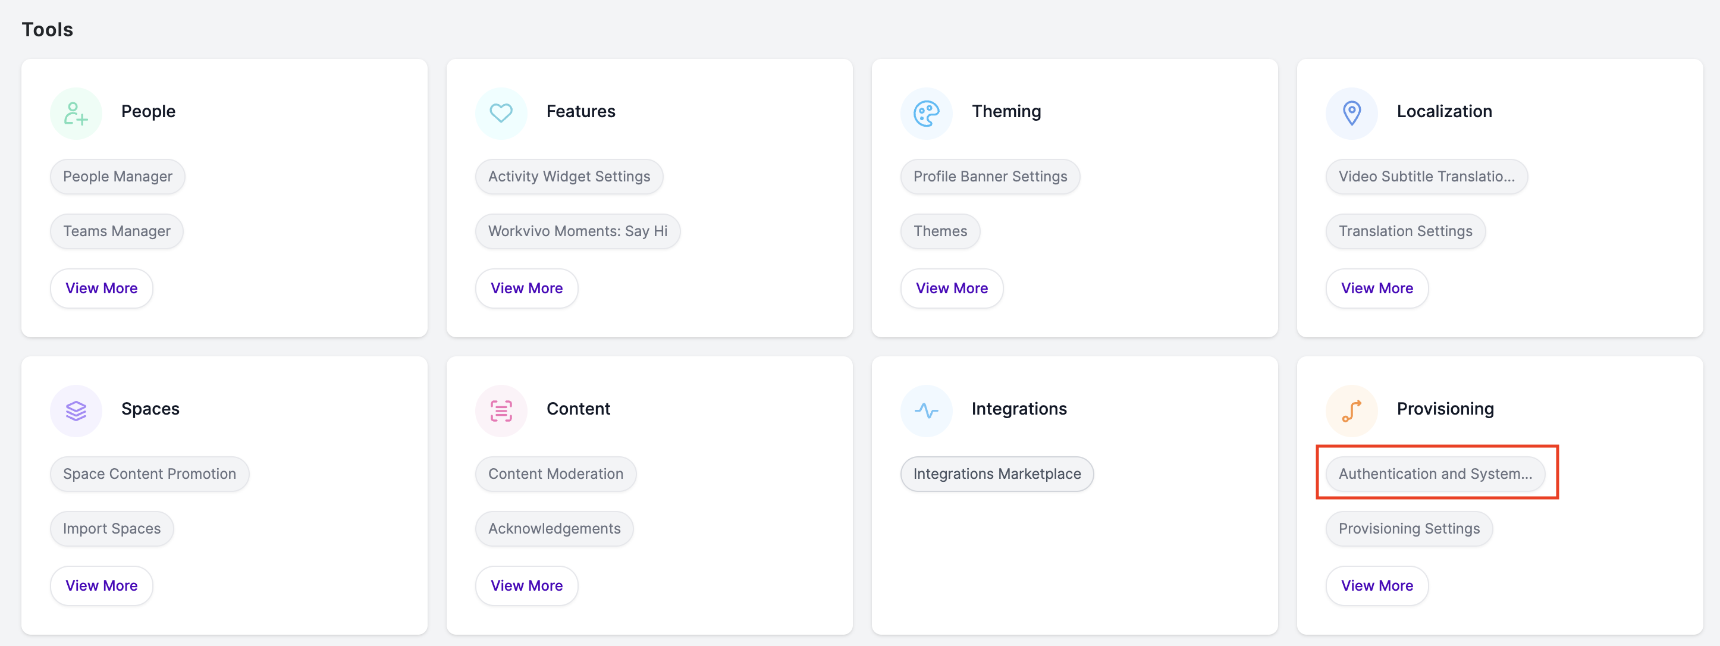Open Provisioning Settings
The height and width of the screenshot is (646, 1720).
pos(1409,528)
